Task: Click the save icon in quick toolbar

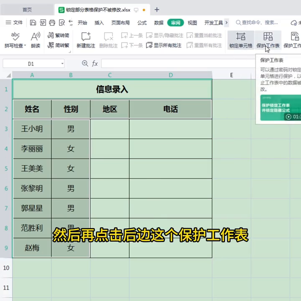Action: pyautogui.click(x=33, y=23)
